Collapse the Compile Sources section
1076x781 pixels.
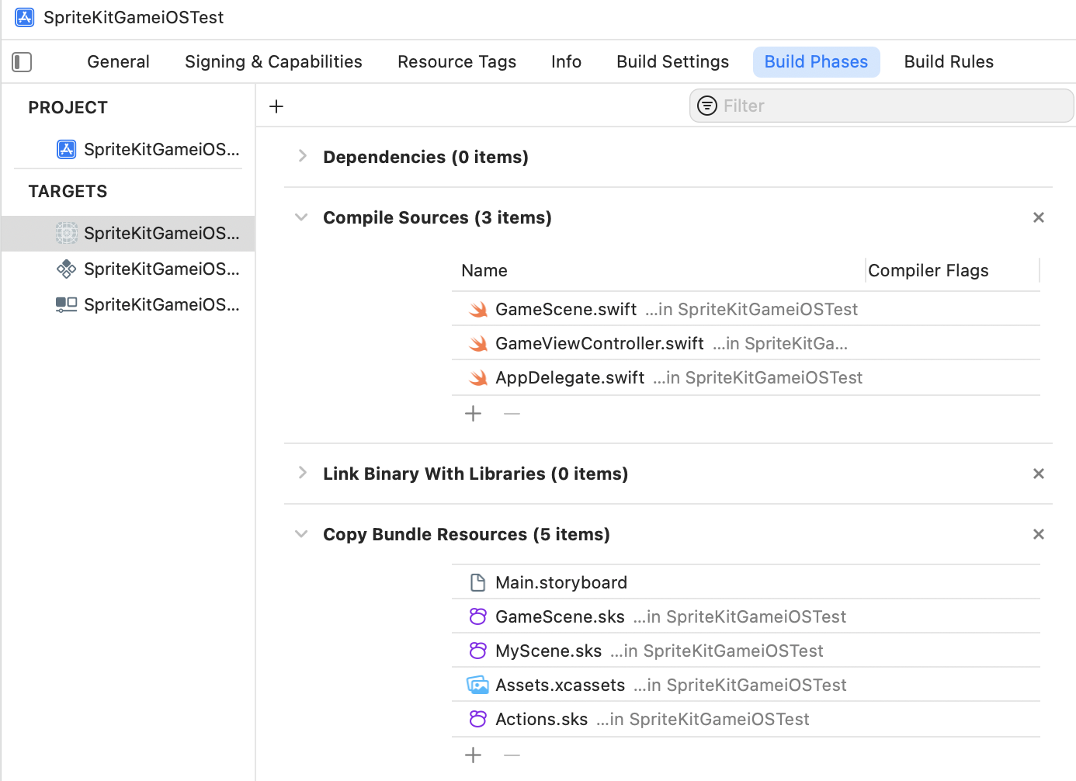click(301, 217)
